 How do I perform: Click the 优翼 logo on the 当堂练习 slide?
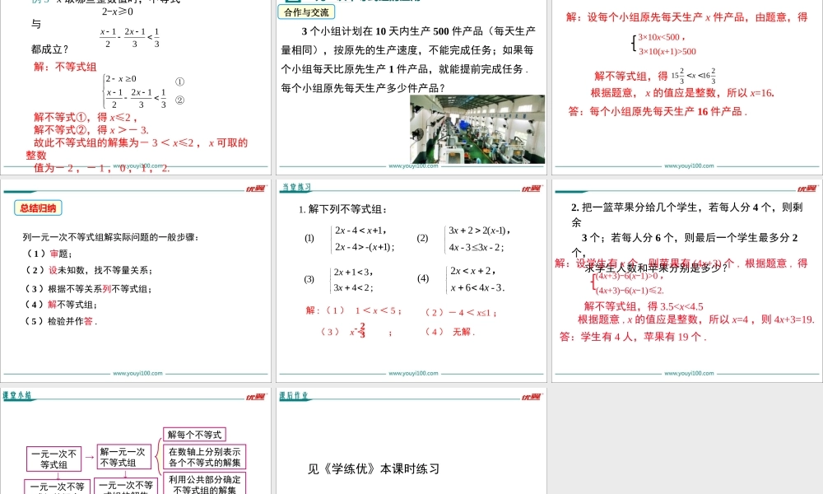click(x=531, y=189)
